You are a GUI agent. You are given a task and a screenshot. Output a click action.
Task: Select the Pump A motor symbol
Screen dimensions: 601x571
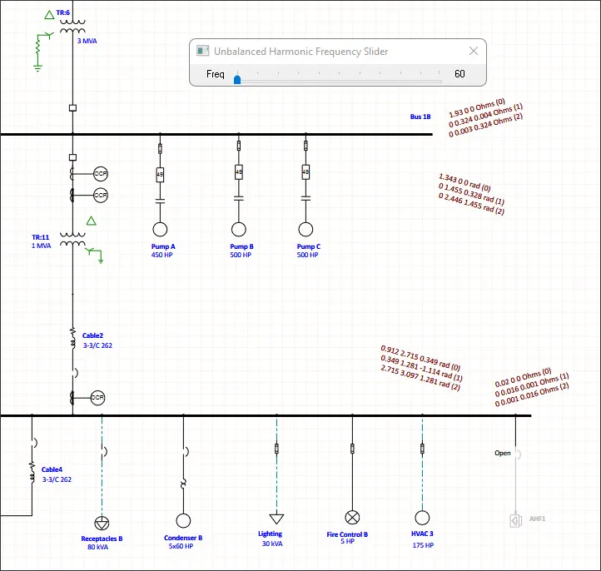pos(160,229)
